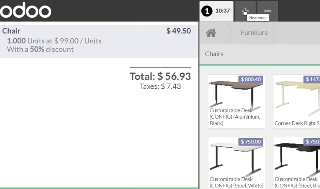The height and width of the screenshot is (189, 320).
Task: Click the minus delete order button
Action: pos(267,11)
